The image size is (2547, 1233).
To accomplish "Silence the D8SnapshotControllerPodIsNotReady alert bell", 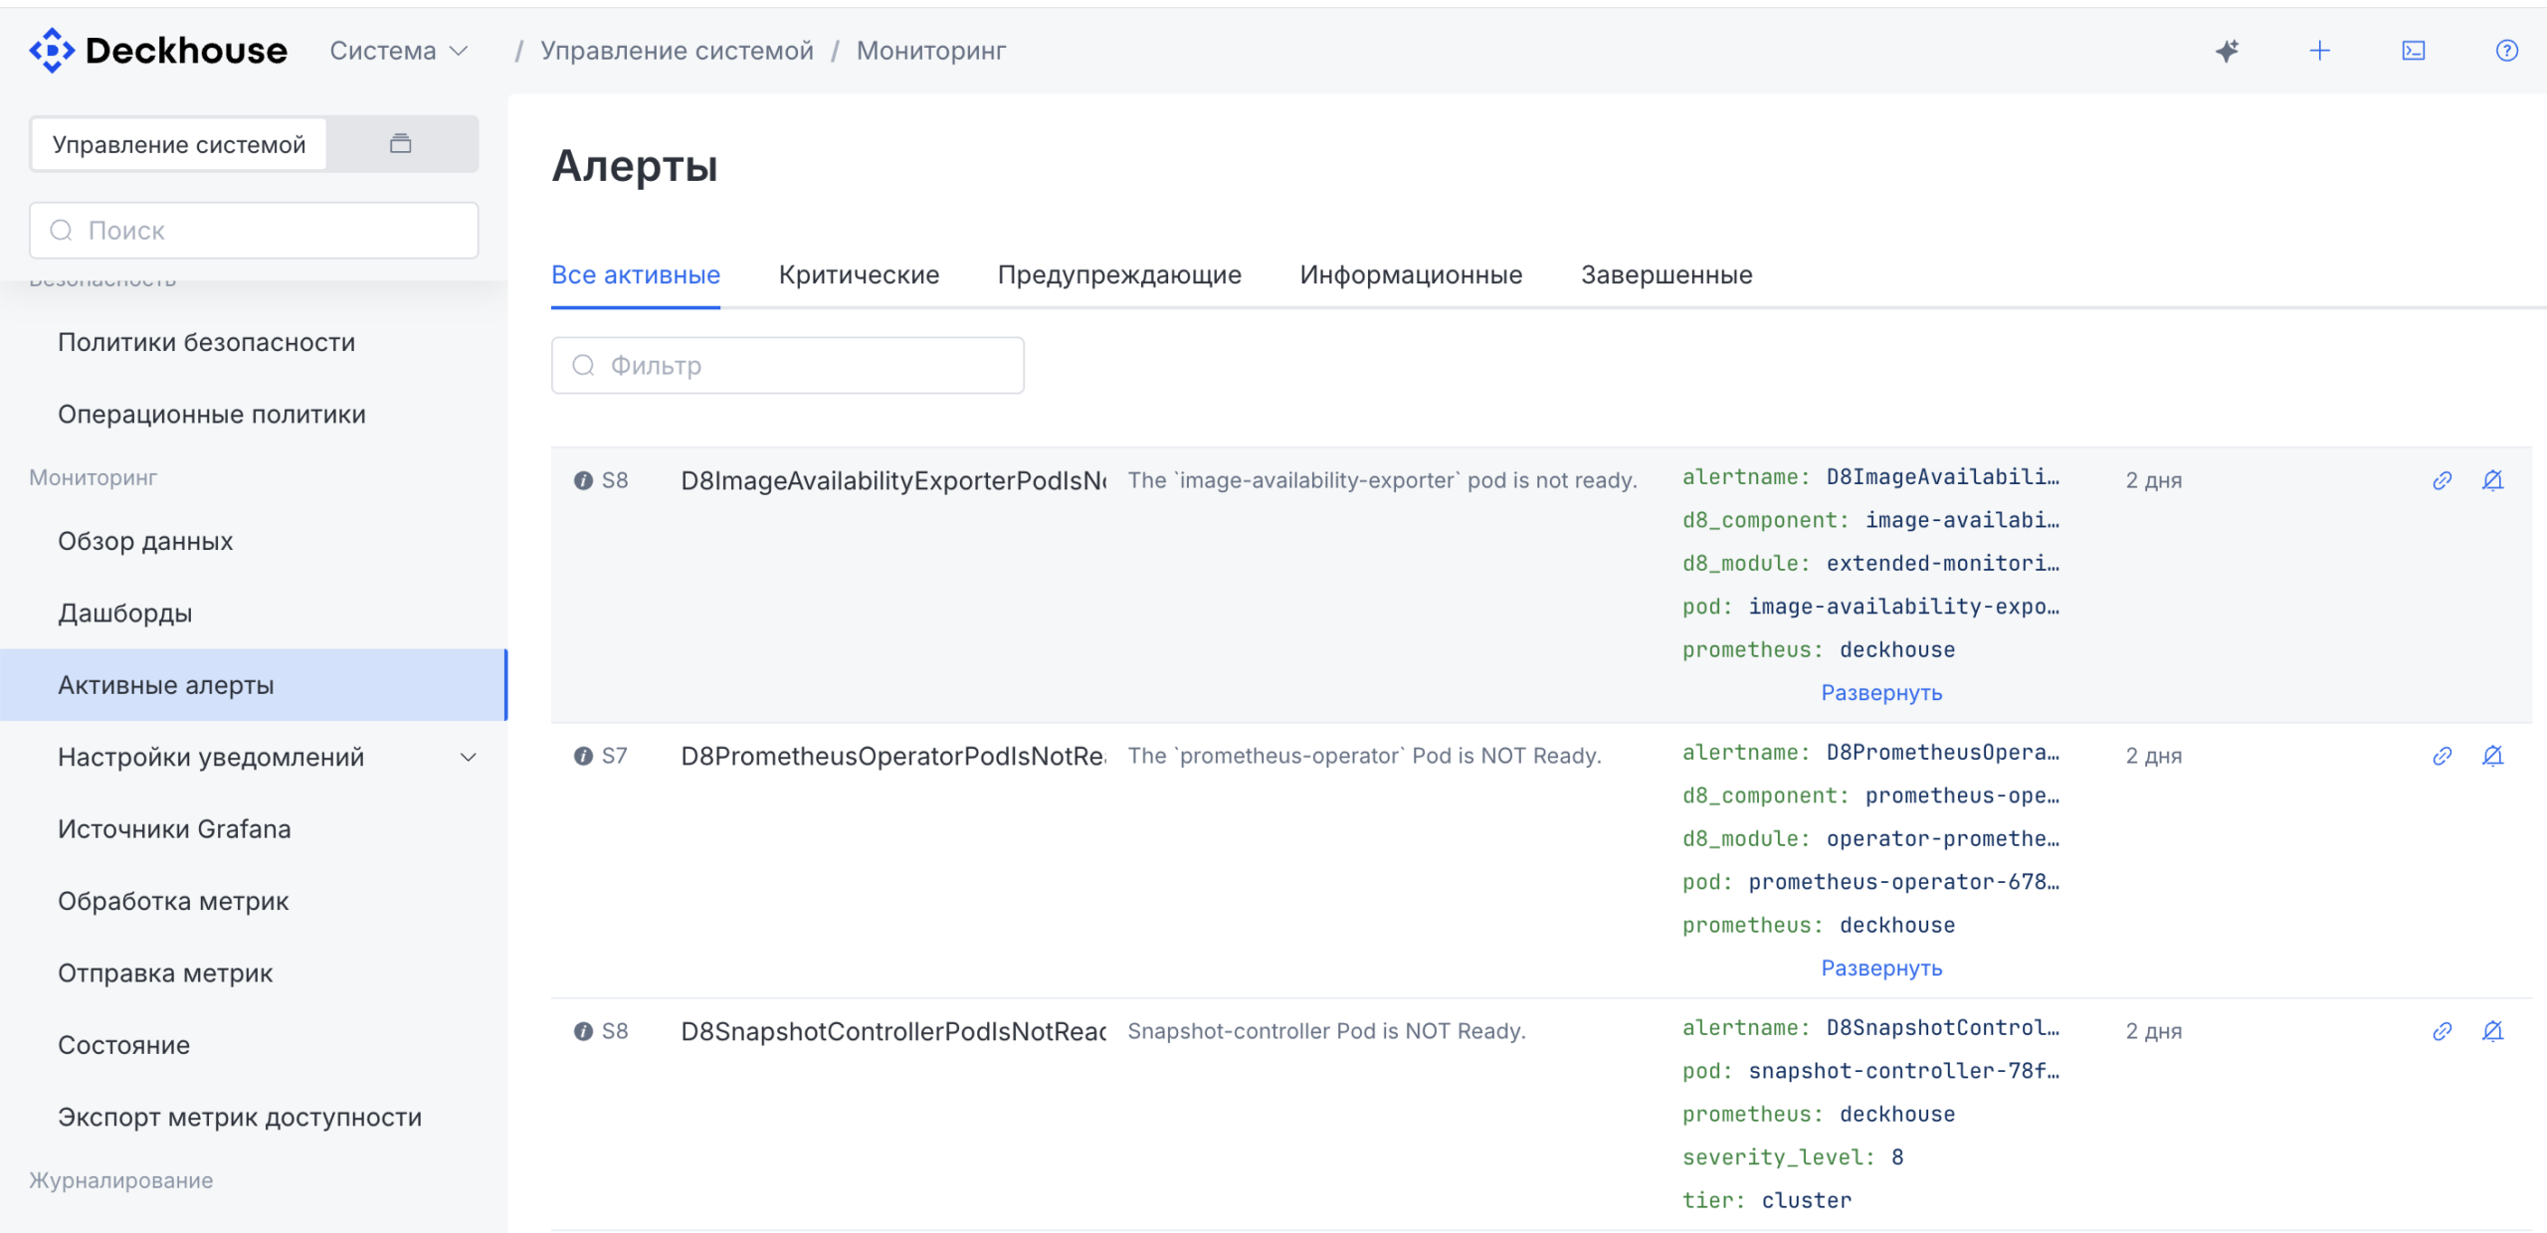I will (2492, 1032).
